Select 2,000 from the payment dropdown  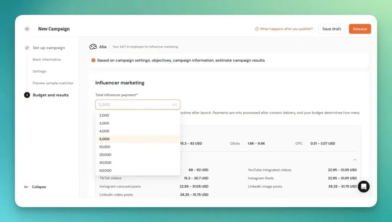[x=104, y=115]
